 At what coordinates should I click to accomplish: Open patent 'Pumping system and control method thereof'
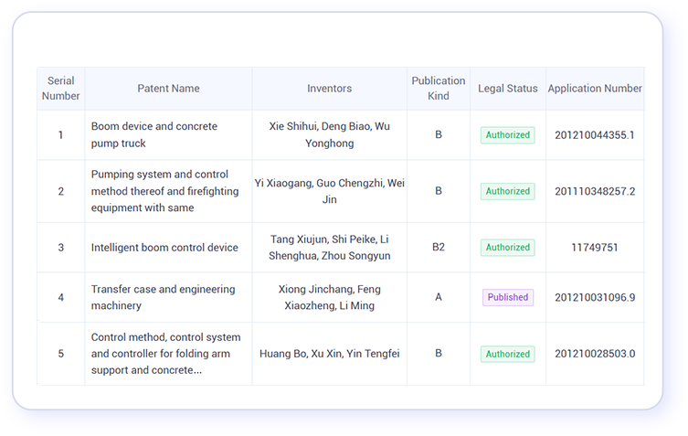[x=165, y=191]
